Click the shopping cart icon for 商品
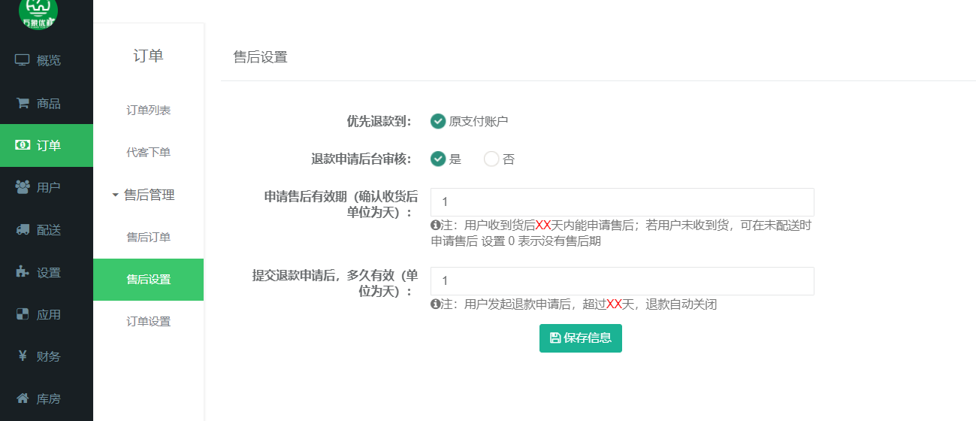976x421 pixels. coord(23,103)
